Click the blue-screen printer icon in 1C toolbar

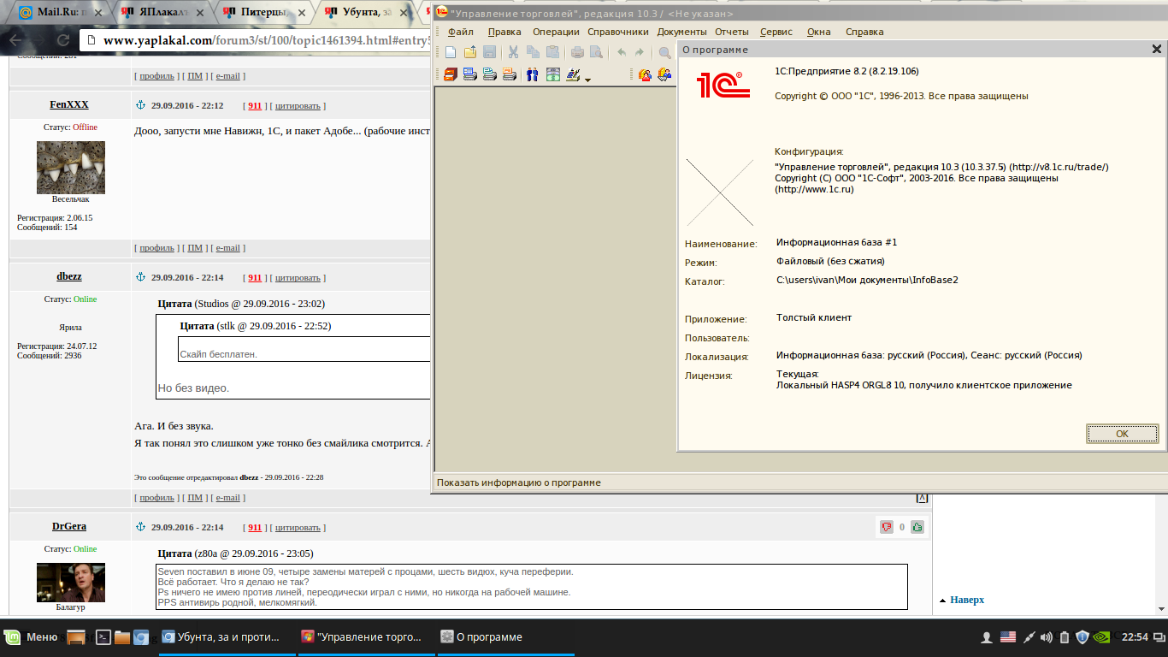pyautogui.click(x=470, y=74)
